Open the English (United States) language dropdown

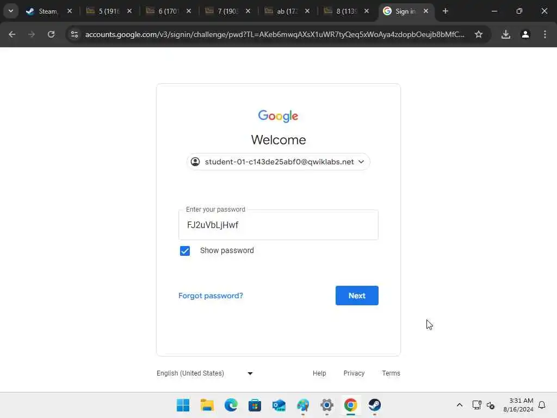pyautogui.click(x=205, y=373)
